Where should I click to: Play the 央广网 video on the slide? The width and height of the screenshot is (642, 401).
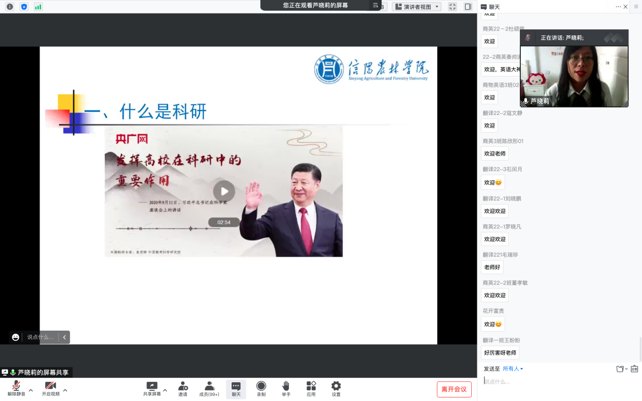pyautogui.click(x=224, y=191)
